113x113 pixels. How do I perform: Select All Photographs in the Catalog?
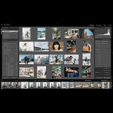[x=10, y=31]
